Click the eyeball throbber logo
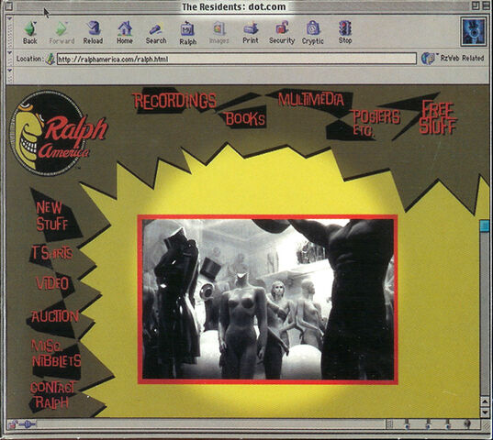 473,31
